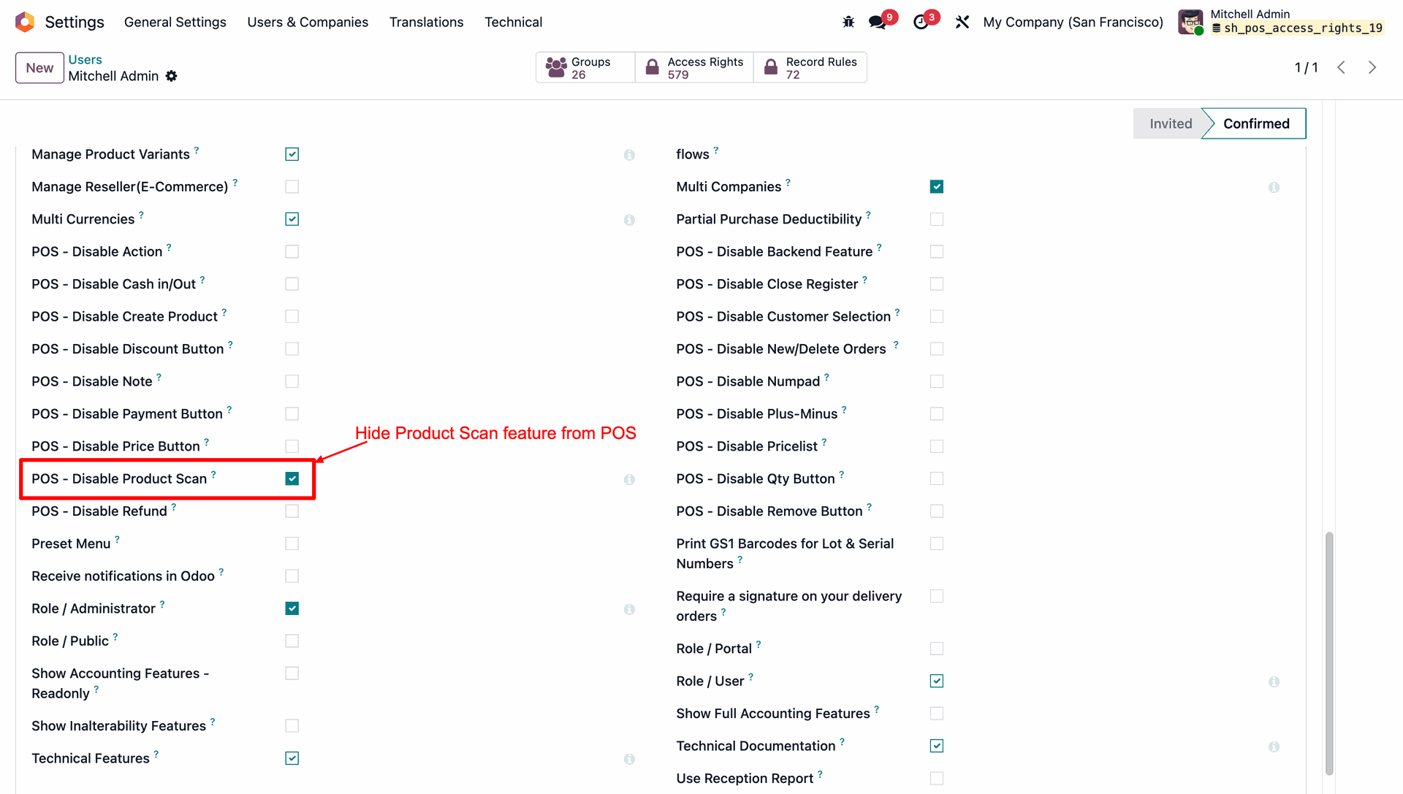Open the Translations menu

tap(426, 22)
